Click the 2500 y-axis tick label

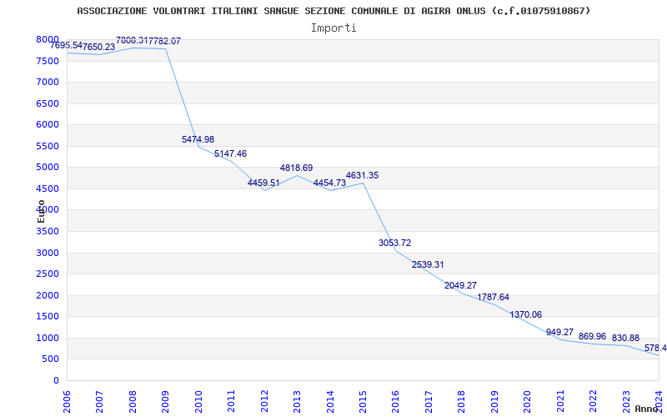click(x=48, y=274)
